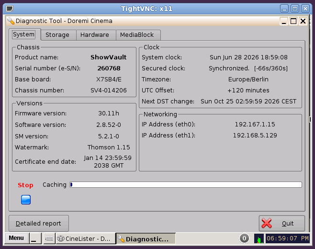
Task: Click the blue stop square icon
Action: 26,200
